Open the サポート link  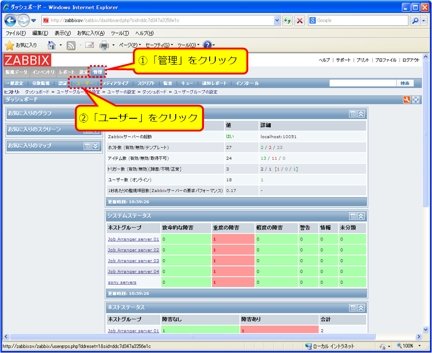[343, 60]
